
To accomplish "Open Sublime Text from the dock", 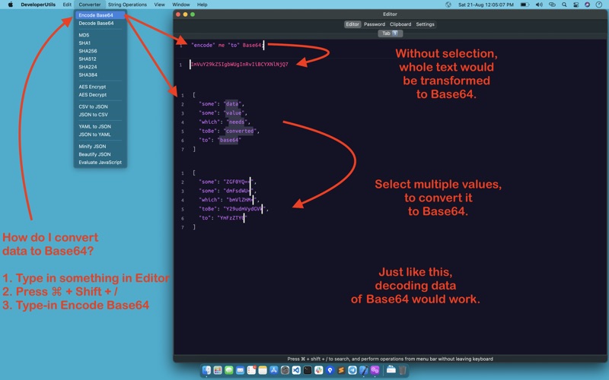I will [341, 370].
